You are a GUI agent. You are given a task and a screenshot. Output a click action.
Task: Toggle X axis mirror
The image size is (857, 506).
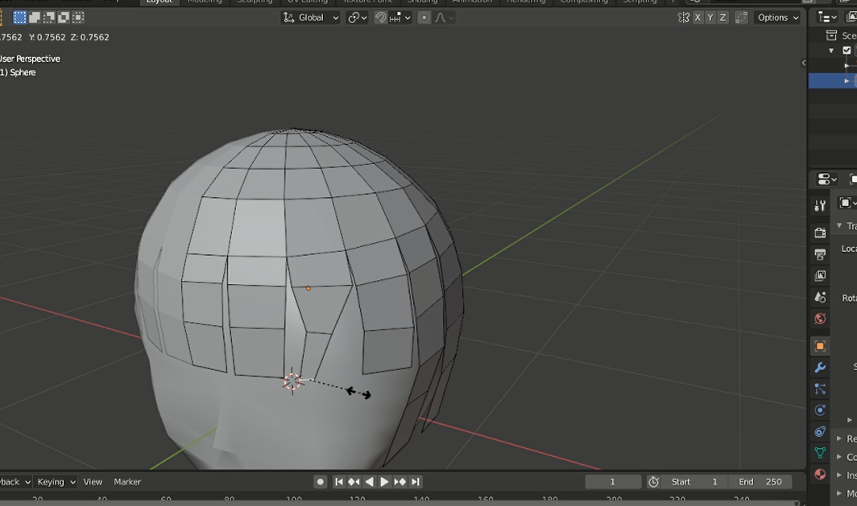(698, 18)
